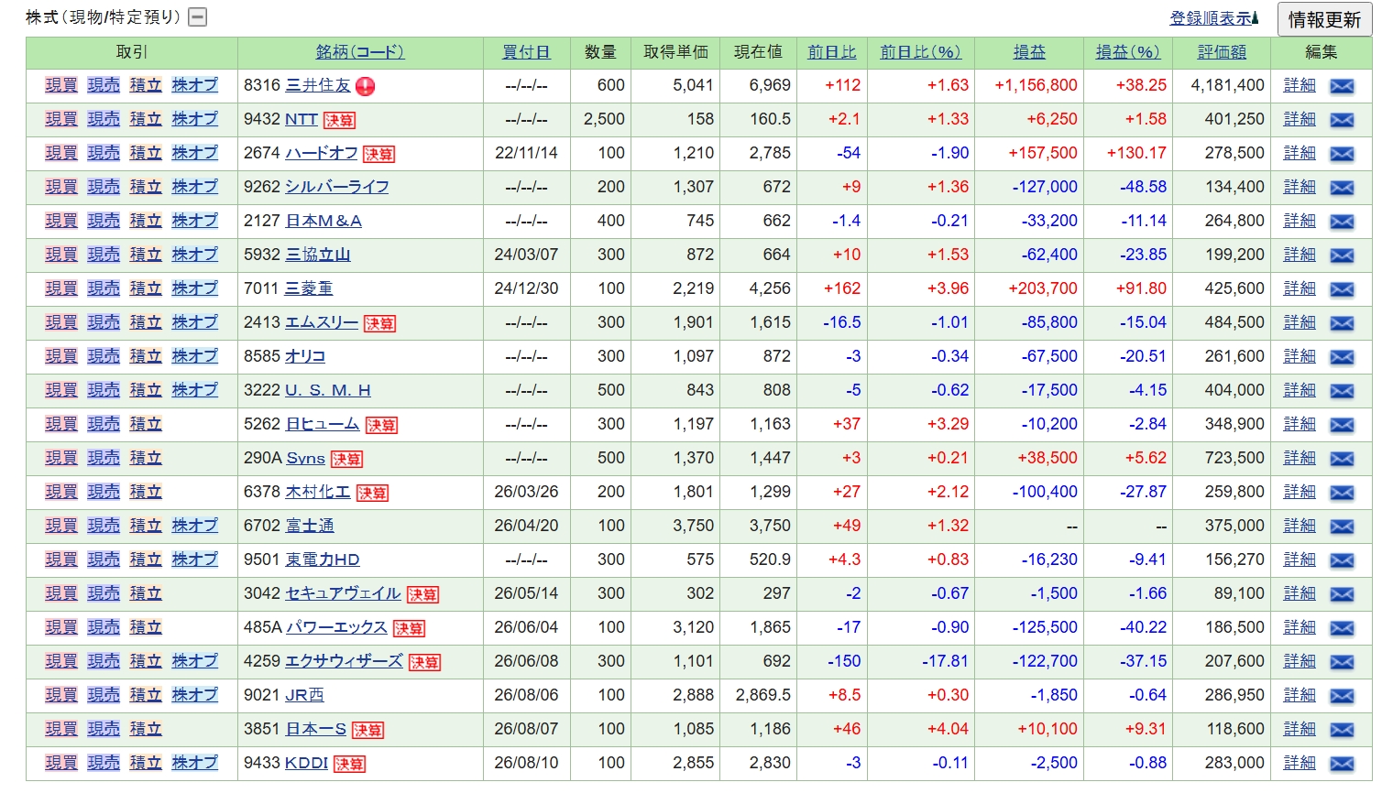
Task: Sort by the 損益(%) column header
Action: [x=1127, y=52]
